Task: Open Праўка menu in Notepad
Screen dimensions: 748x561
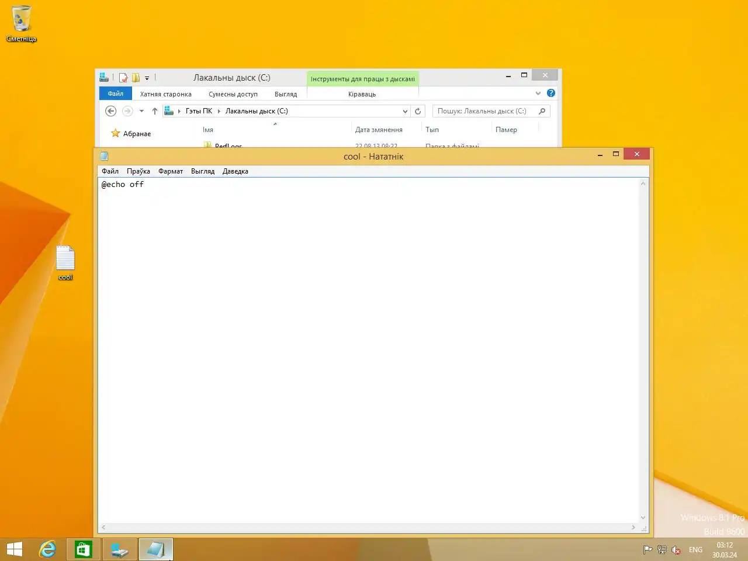Action: pos(138,171)
